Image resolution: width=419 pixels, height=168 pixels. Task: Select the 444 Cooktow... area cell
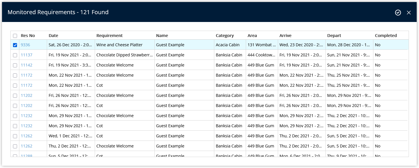(x=262, y=55)
